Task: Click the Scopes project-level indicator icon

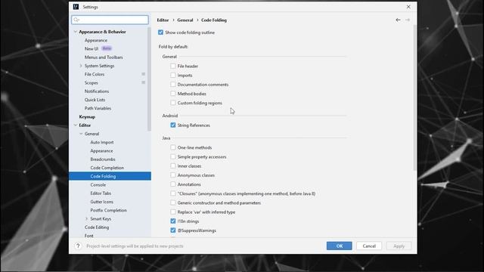Action: (143, 82)
